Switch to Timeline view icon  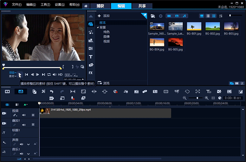pyautogui.click(x=21, y=91)
